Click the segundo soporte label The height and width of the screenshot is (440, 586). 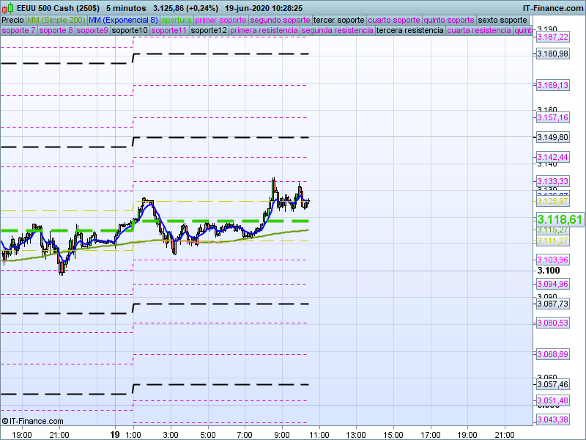pyautogui.click(x=281, y=20)
